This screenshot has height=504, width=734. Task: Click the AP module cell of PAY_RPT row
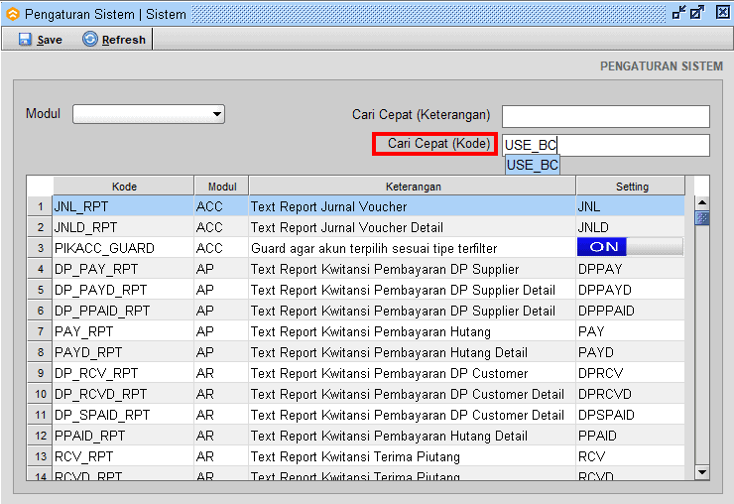pyautogui.click(x=222, y=331)
